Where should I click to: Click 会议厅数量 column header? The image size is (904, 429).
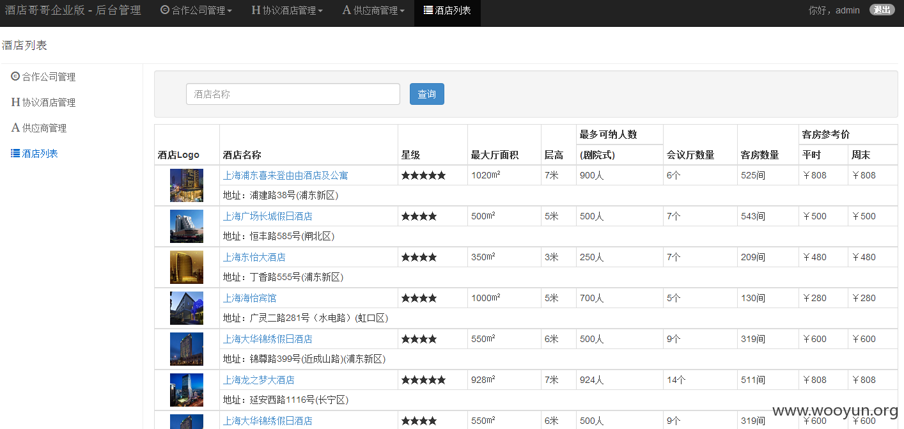point(690,155)
